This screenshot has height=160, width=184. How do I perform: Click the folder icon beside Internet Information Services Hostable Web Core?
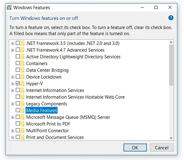click(22, 97)
